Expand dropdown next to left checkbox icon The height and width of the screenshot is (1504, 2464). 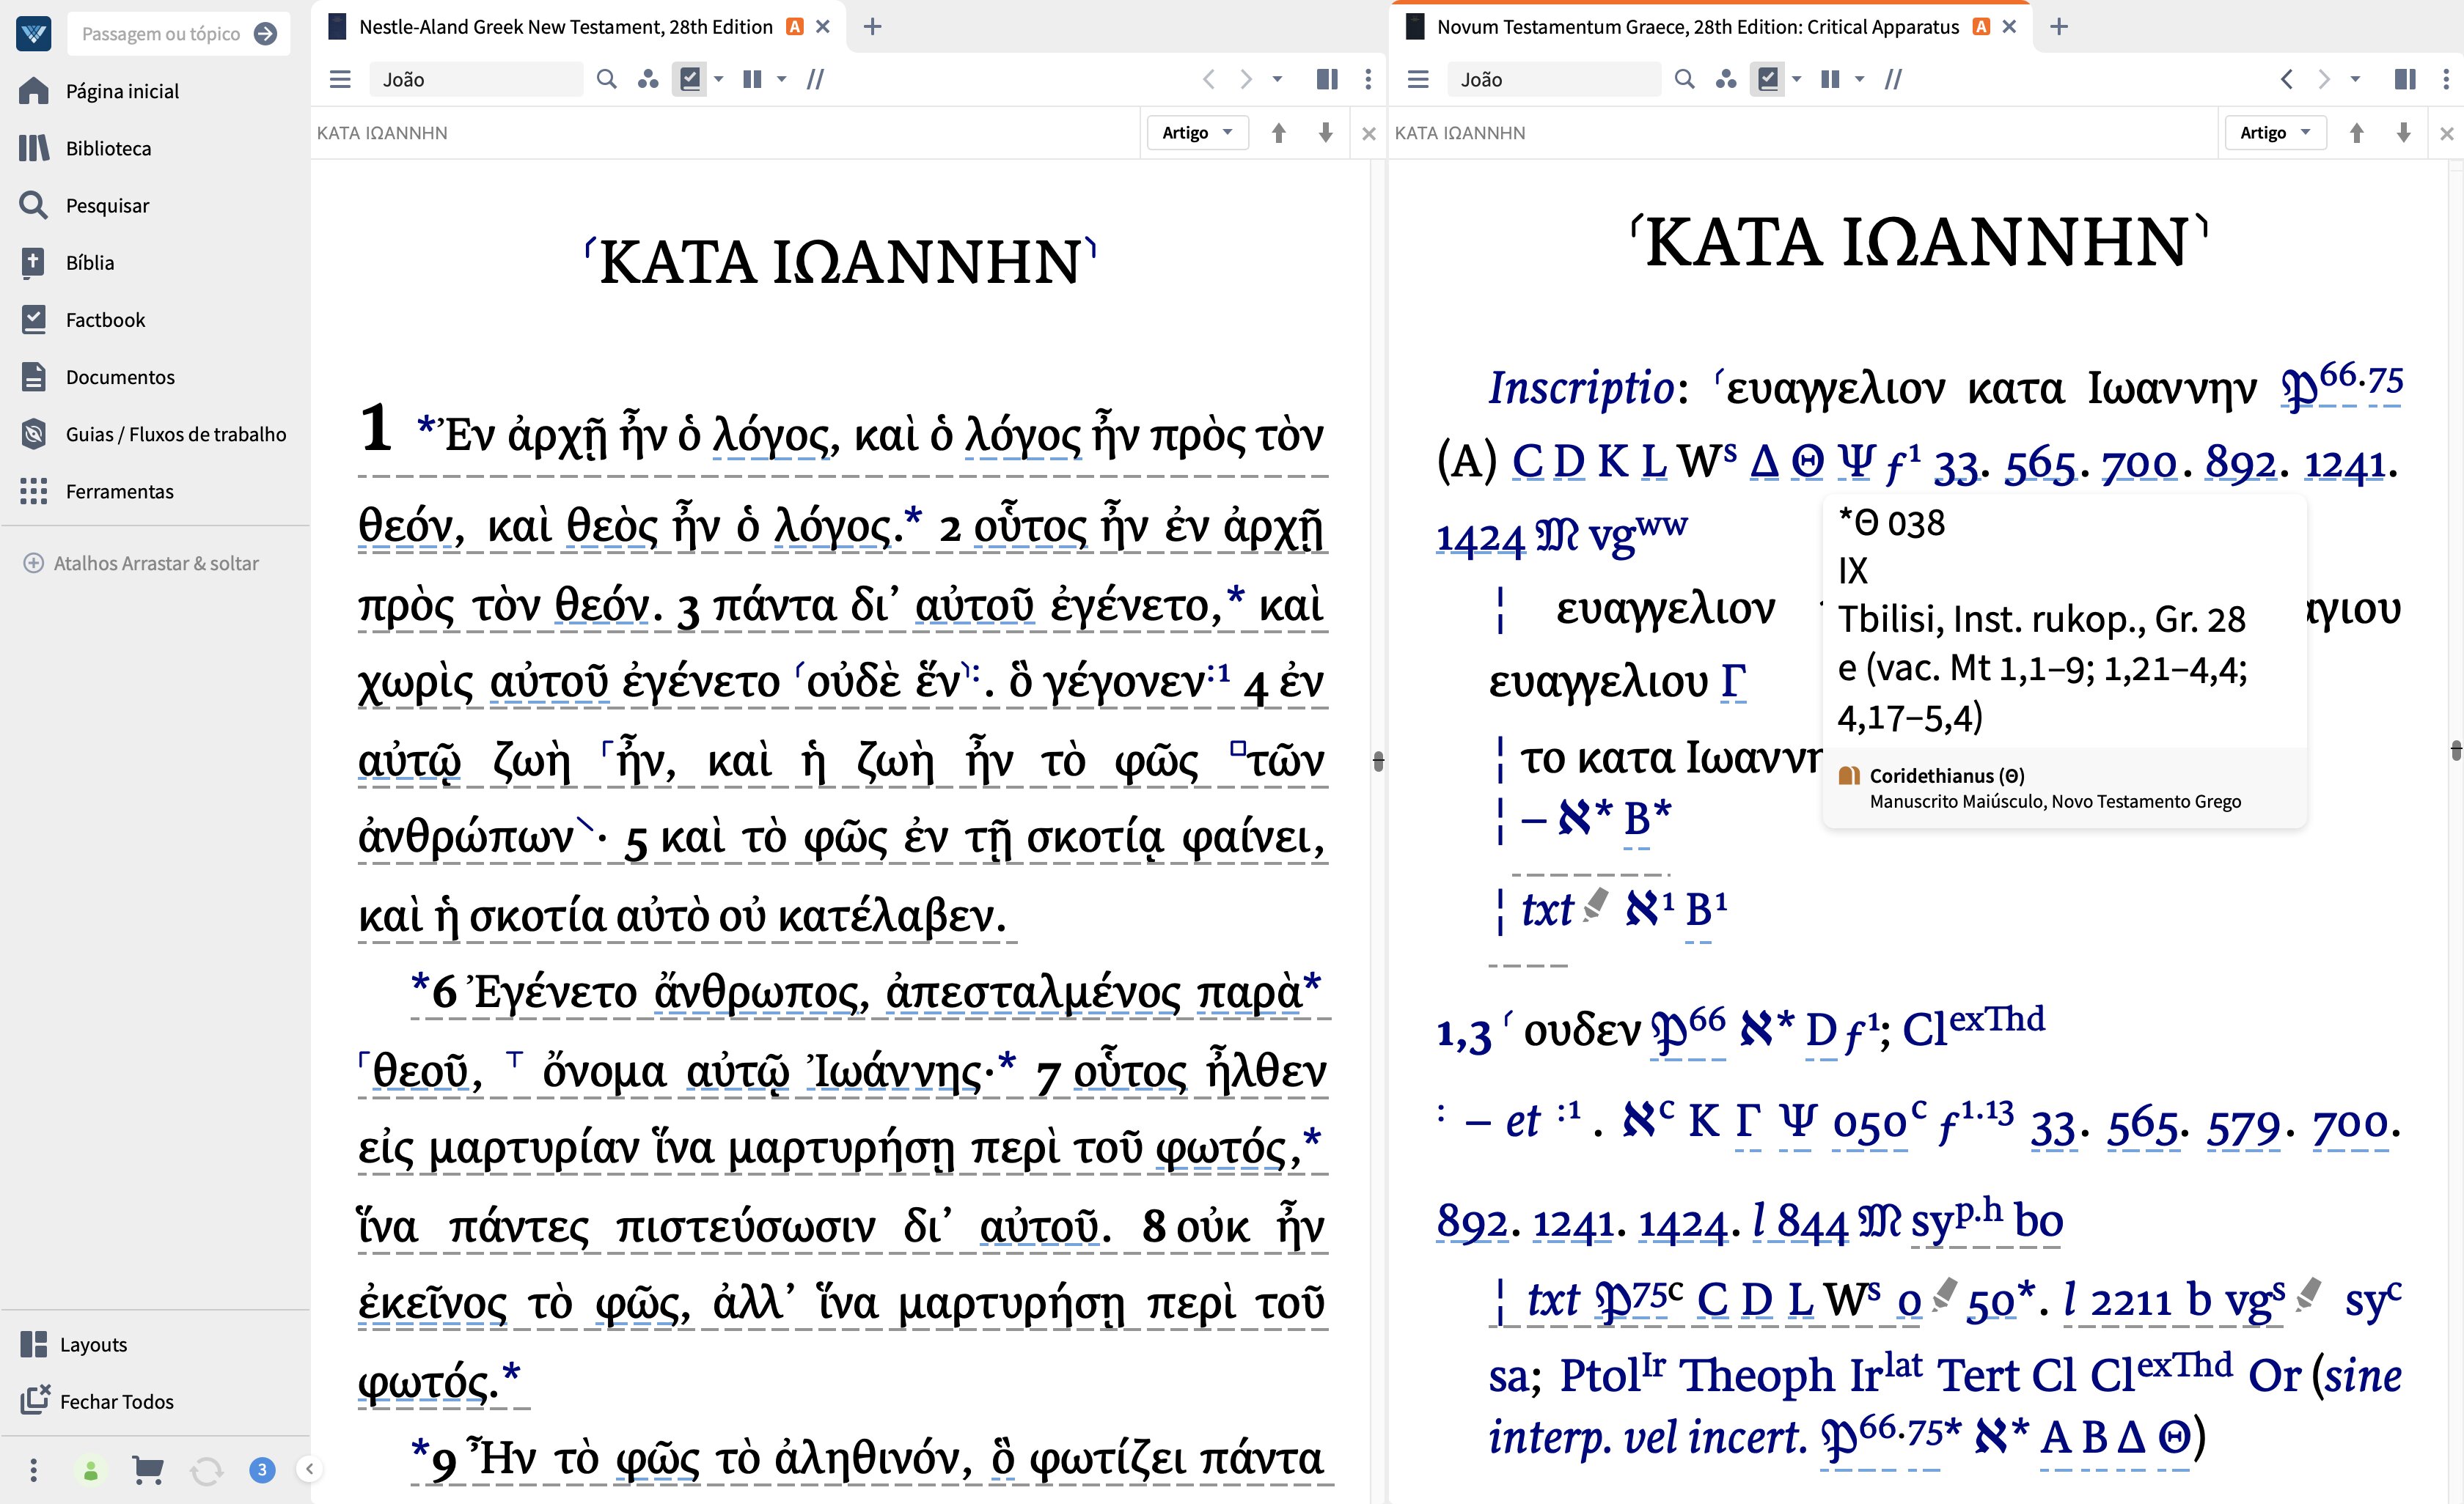(719, 79)
